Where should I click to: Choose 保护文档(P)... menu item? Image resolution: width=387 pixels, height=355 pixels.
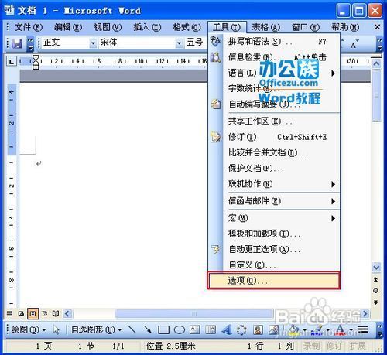[274, 169]
